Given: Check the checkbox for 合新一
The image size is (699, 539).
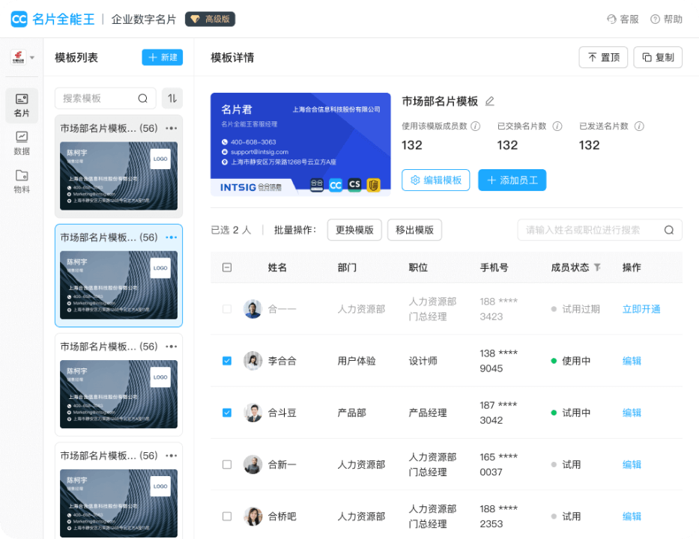Looking at the screenshot, I should (x=227, y=465).
